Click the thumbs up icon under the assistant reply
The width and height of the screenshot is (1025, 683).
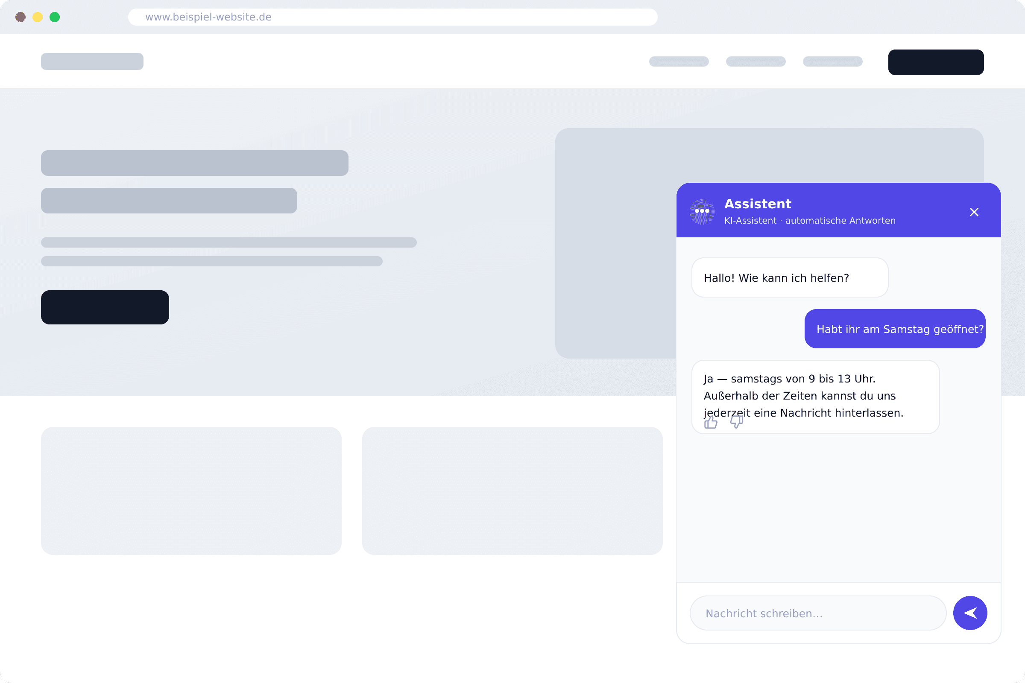[711, 422]
